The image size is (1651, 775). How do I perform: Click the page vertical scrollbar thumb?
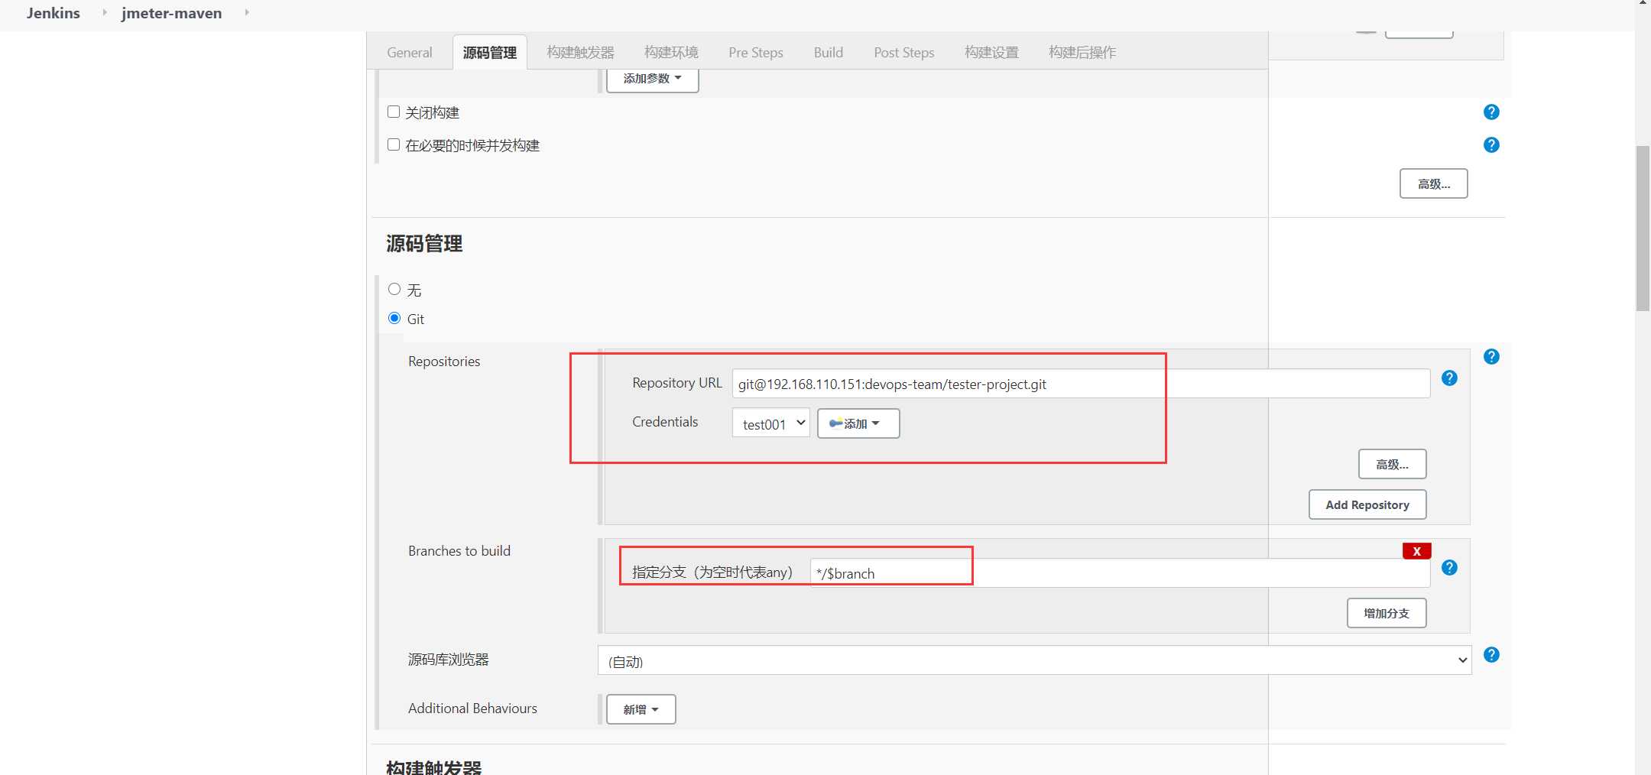pos(1643,228)
